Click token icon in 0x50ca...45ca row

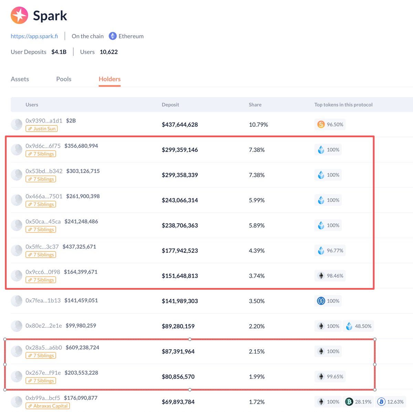pos(321,225)
